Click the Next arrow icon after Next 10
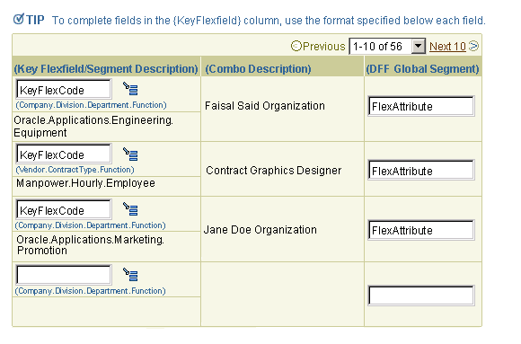The height and width of the screenshot is (344, 521). click(473, 46)
